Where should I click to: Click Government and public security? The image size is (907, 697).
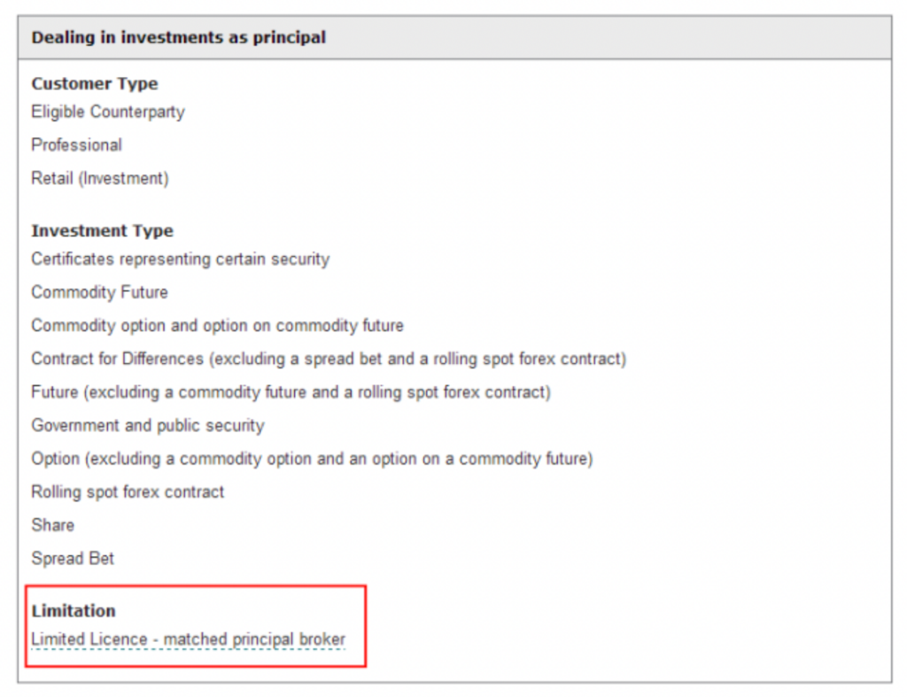(x=148, y=425)
